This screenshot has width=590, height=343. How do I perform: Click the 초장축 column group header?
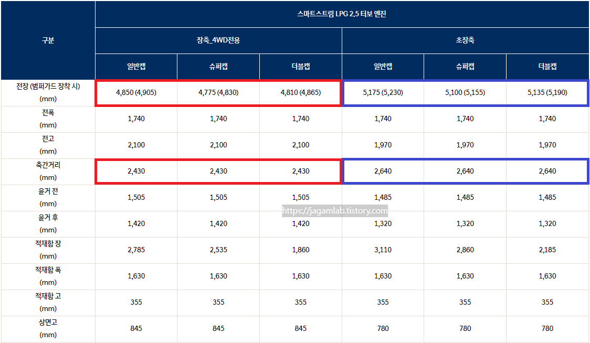[x=466, y=40]
